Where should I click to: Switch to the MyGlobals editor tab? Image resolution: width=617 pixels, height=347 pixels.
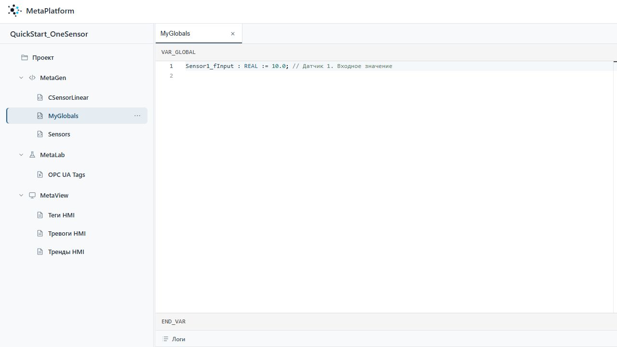198,34
